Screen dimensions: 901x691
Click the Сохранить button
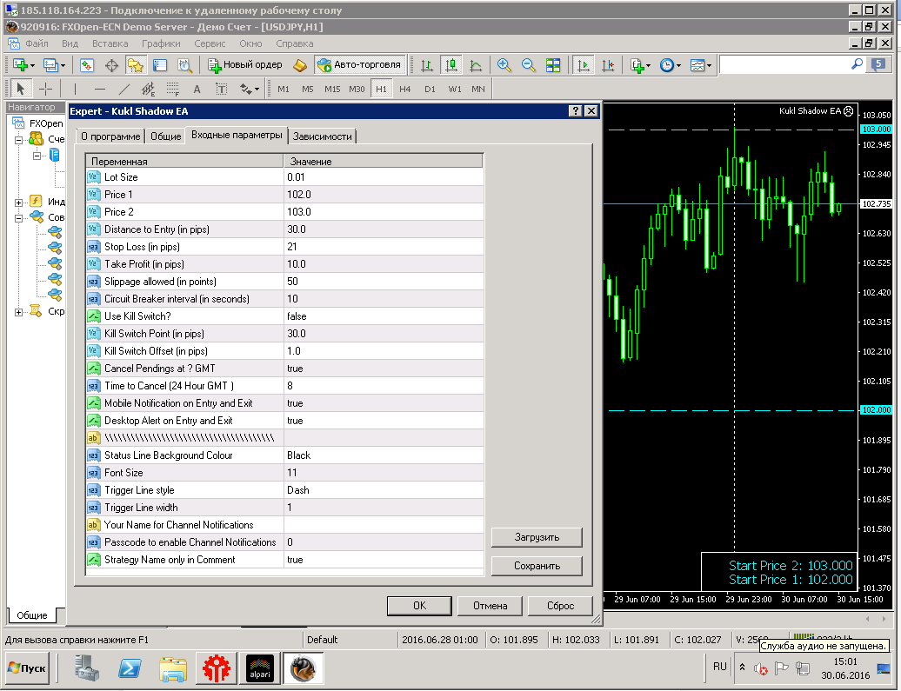[x=537, y=566]
